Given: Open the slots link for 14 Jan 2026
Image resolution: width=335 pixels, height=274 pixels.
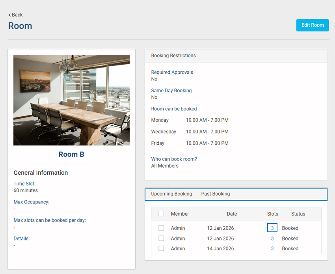Looking at the screenshot, I should click(x=272, y=249).
